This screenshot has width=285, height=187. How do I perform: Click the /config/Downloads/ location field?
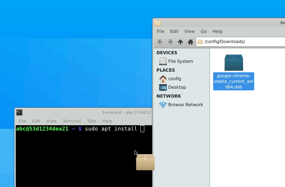click(240, 42)
